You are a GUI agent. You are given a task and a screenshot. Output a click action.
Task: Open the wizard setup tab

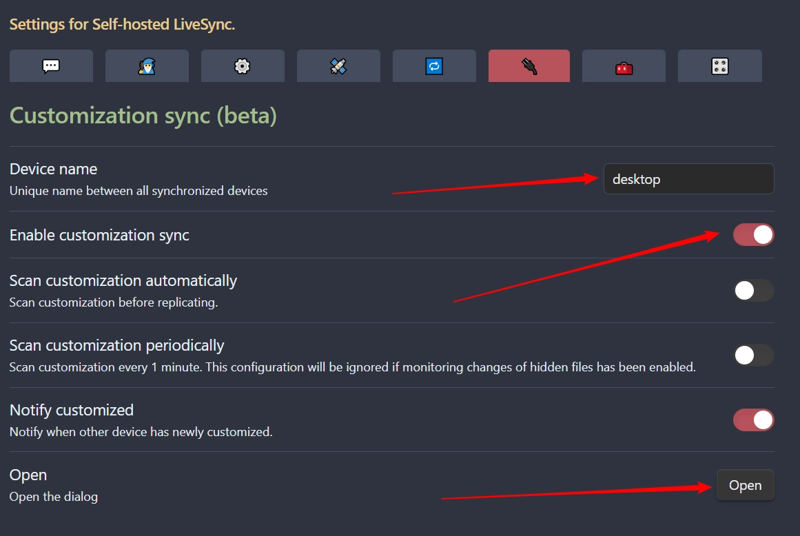pos(147,65)
